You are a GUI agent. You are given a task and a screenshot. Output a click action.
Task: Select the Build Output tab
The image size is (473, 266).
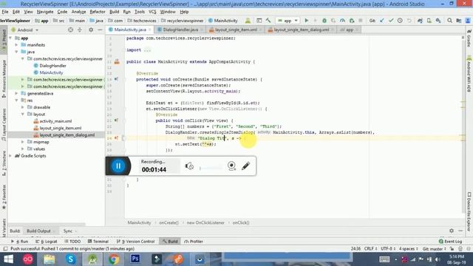[x=38, y=231]
